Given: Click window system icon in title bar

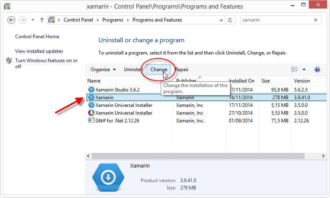Looking at the screenshot, I should 7,6.
